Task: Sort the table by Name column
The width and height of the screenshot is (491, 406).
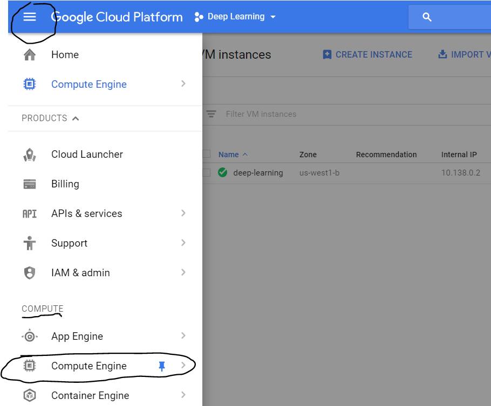Action: (x=228, y=155)
